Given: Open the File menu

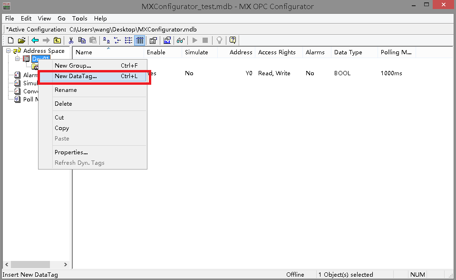Looking at the screenshot, I should click(10, 19).
